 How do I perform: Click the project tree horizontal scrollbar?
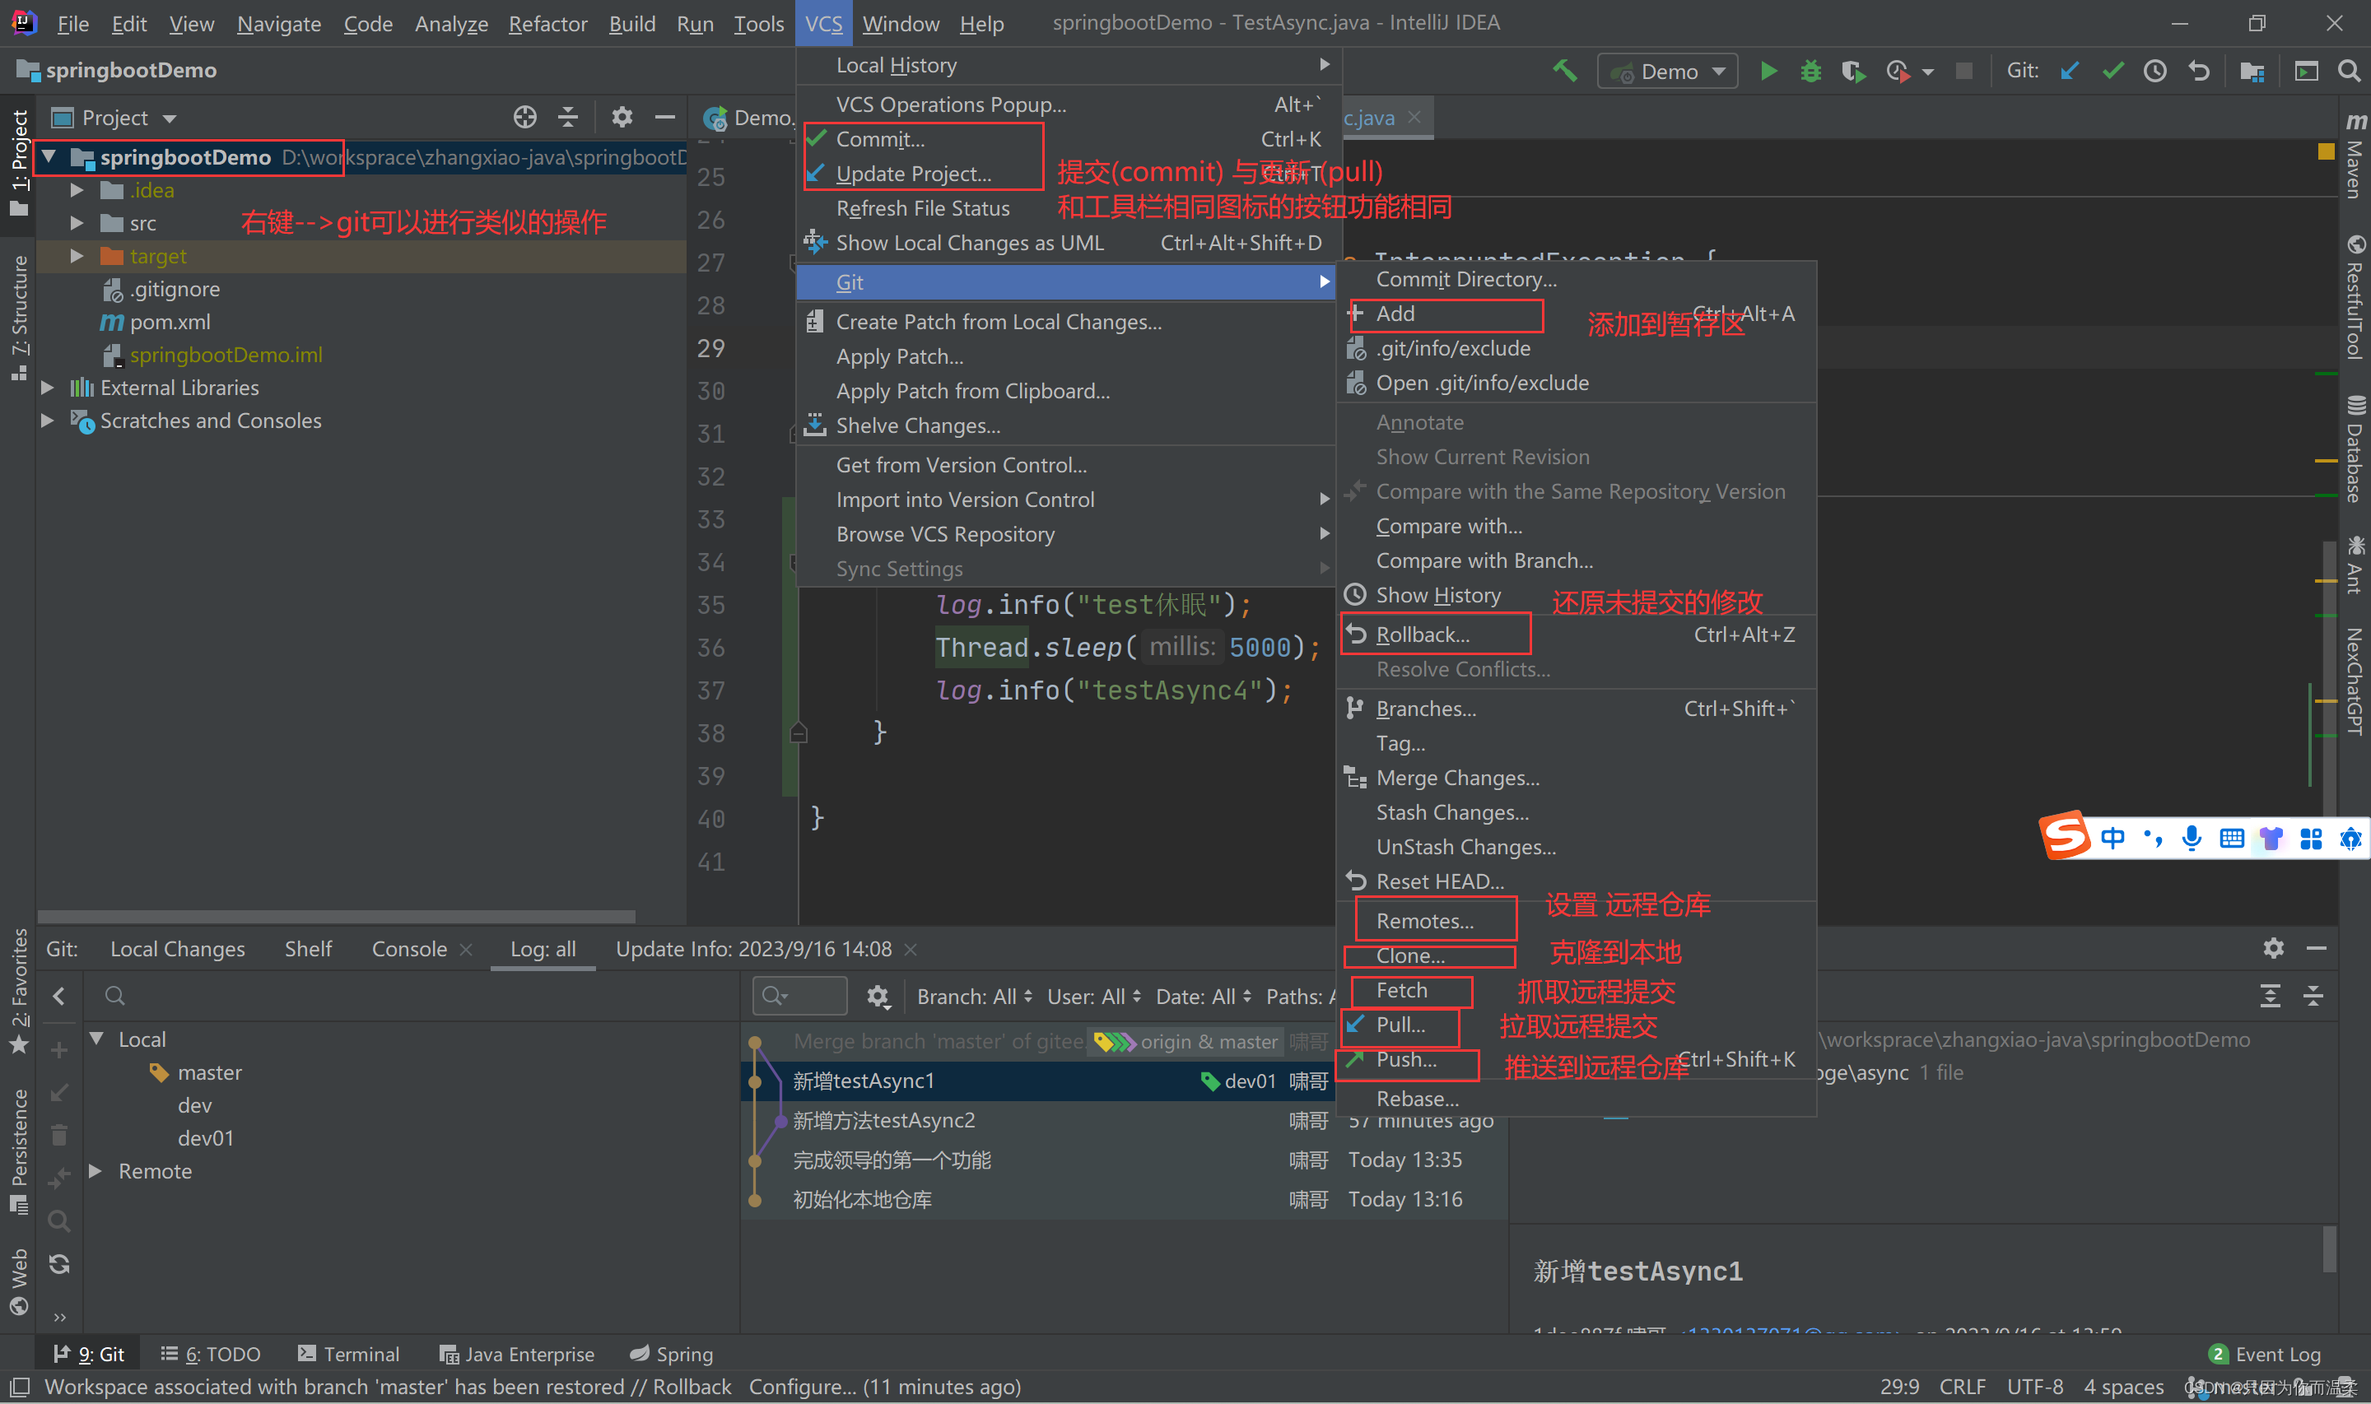point(336,916)
